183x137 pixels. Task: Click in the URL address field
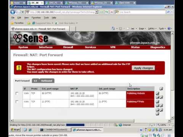click(x=62, y=12)
